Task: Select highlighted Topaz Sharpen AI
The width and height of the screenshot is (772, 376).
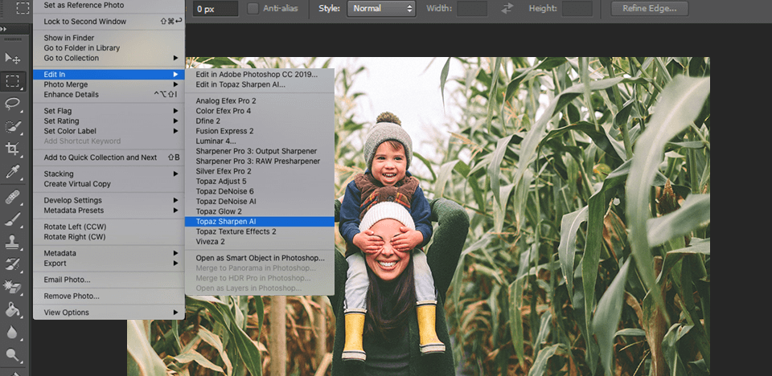Action: pyautogui.click(x=260, y=222)
